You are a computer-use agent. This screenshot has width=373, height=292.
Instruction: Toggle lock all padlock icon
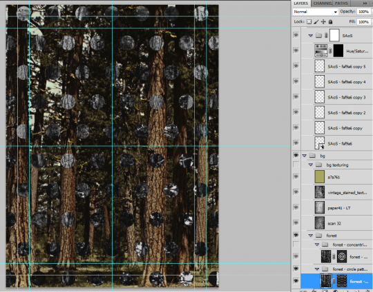tap(330, 22)
